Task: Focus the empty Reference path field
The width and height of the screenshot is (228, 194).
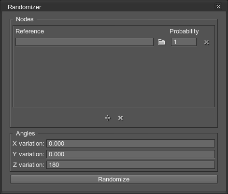Action: (x=85, y=42)
